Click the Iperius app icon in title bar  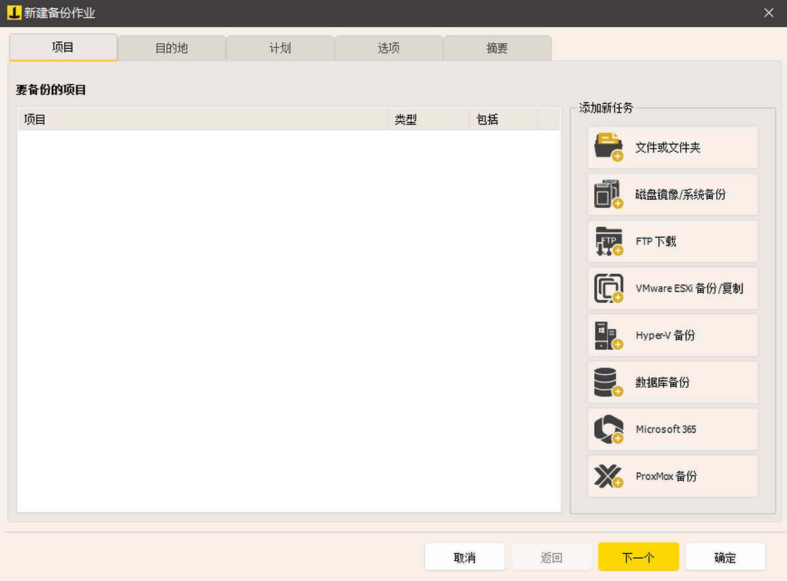pos(14,12)
